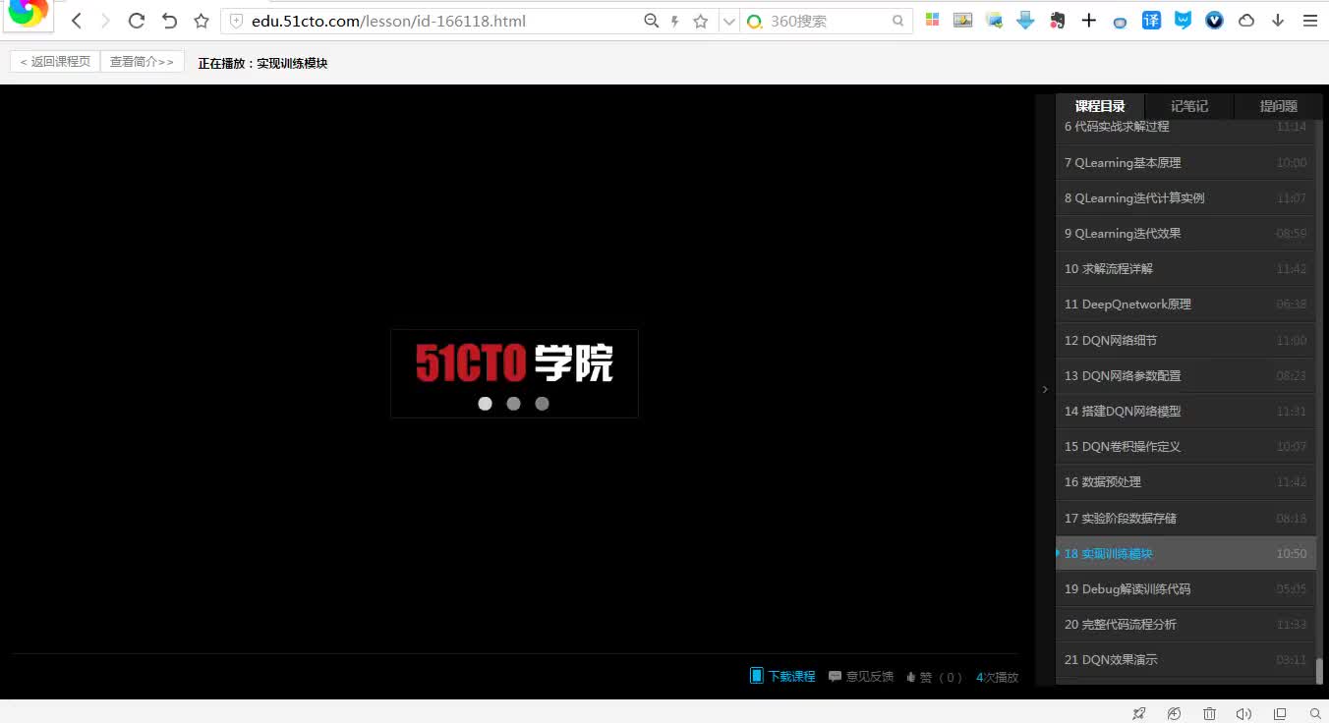The height and width of the screenshot is (723, 1329).
Task: Click the browser back arrow
Action: (x=77, y=21)
